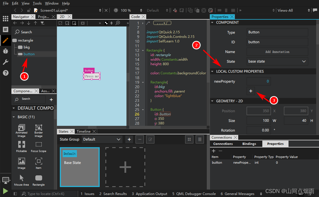Run the project with the green play button
The image size is (319, 197).
point(6,191)
